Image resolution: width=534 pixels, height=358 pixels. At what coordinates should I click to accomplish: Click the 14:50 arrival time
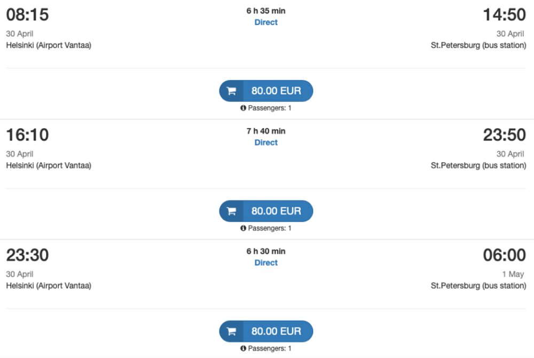[505, 14]
